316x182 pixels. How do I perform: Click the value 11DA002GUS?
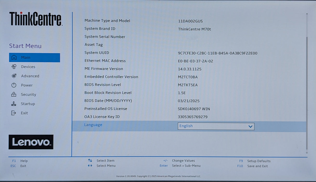[190, 21]
